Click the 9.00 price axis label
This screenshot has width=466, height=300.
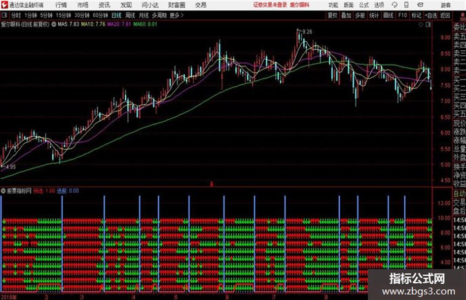pos(445,37)
